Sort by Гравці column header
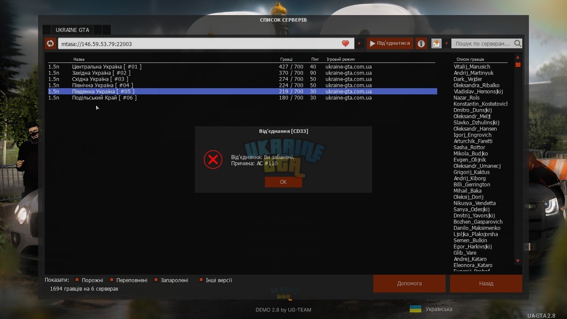567x319 pixels. pyautogui.click(x=286, y=59)
